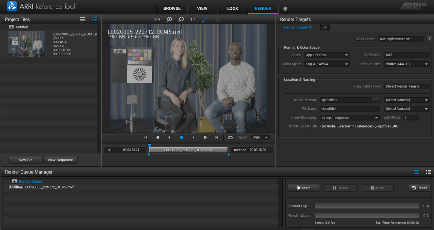Open Copy Values From dropdown
Screen dimensions: 434x230
407,86
